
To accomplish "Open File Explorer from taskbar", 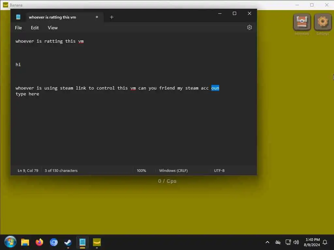I will (25, 242).
